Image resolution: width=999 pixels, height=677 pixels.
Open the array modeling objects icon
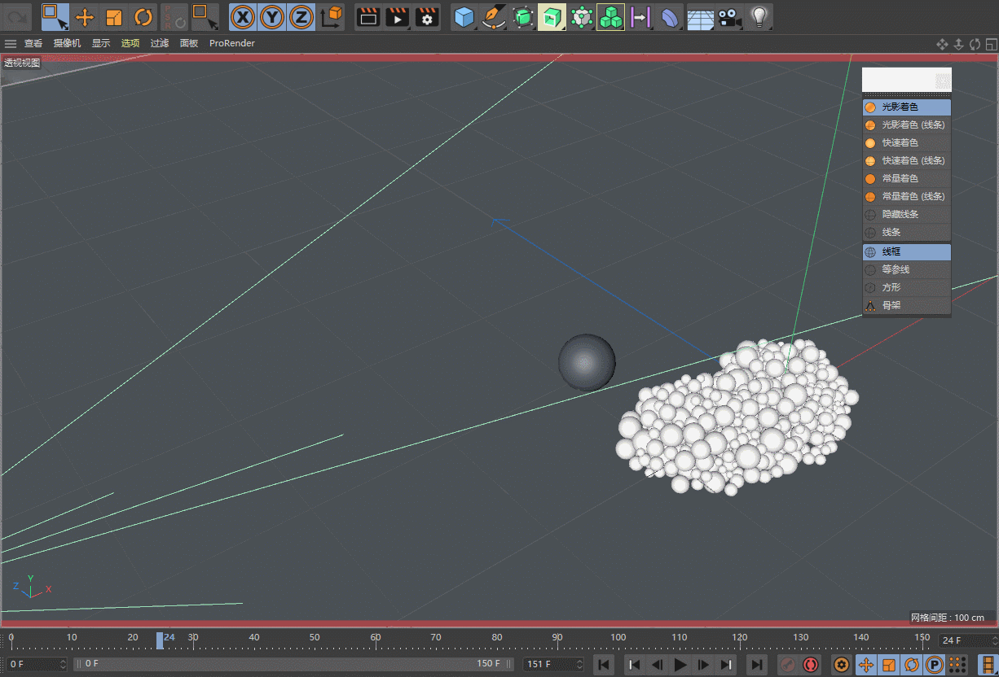[x=582, y=16]
